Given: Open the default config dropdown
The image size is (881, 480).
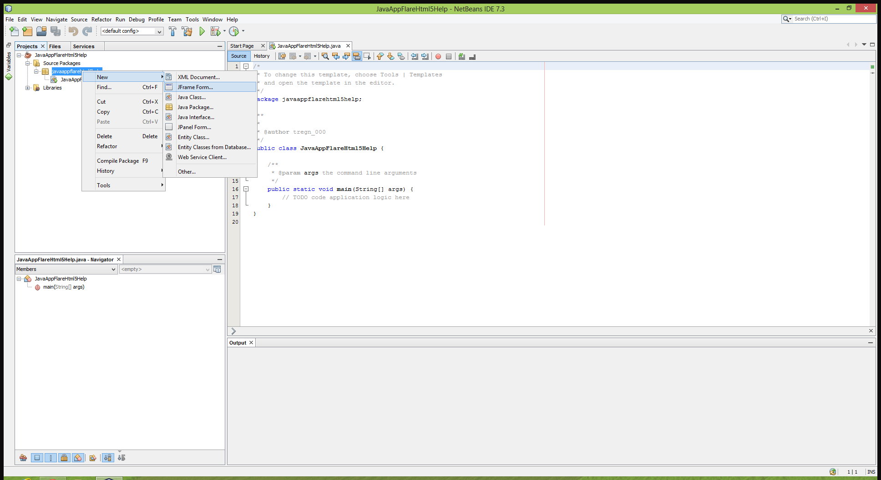Looking at the screenshot, I should tap(132, 31).
